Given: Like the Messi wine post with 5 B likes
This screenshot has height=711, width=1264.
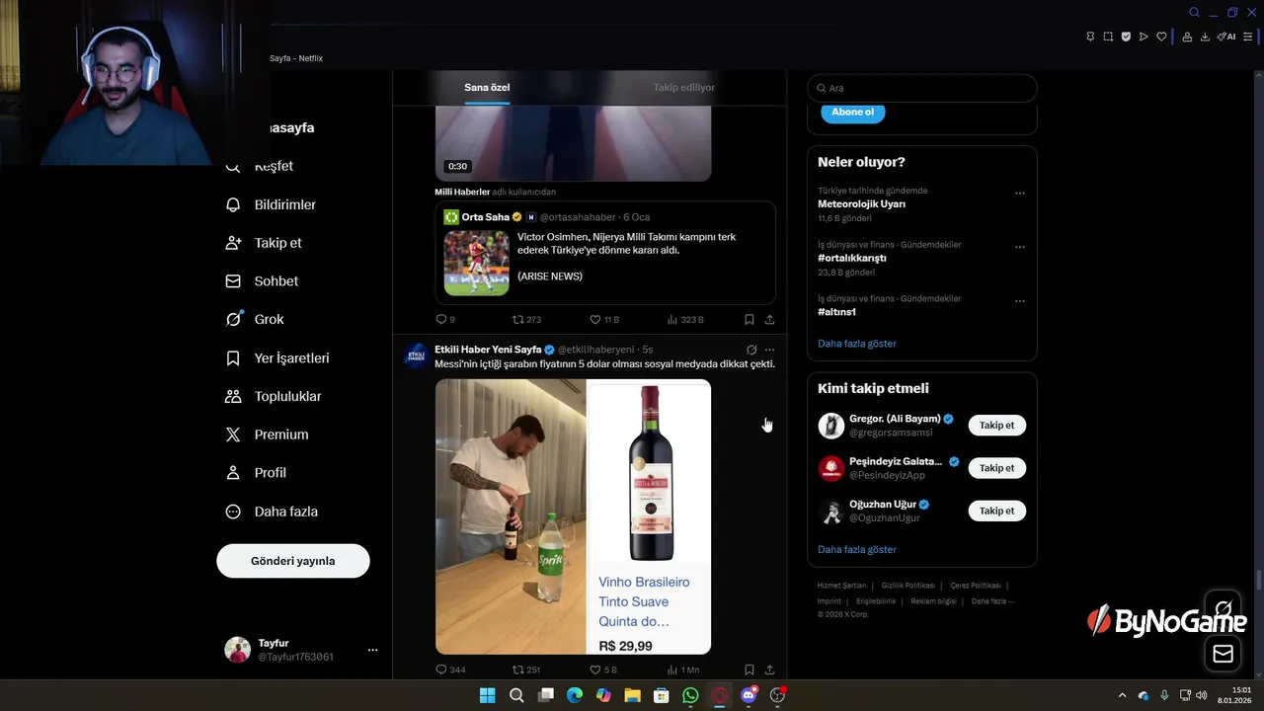Looking at the screenshot, I should tap(603, 670).
